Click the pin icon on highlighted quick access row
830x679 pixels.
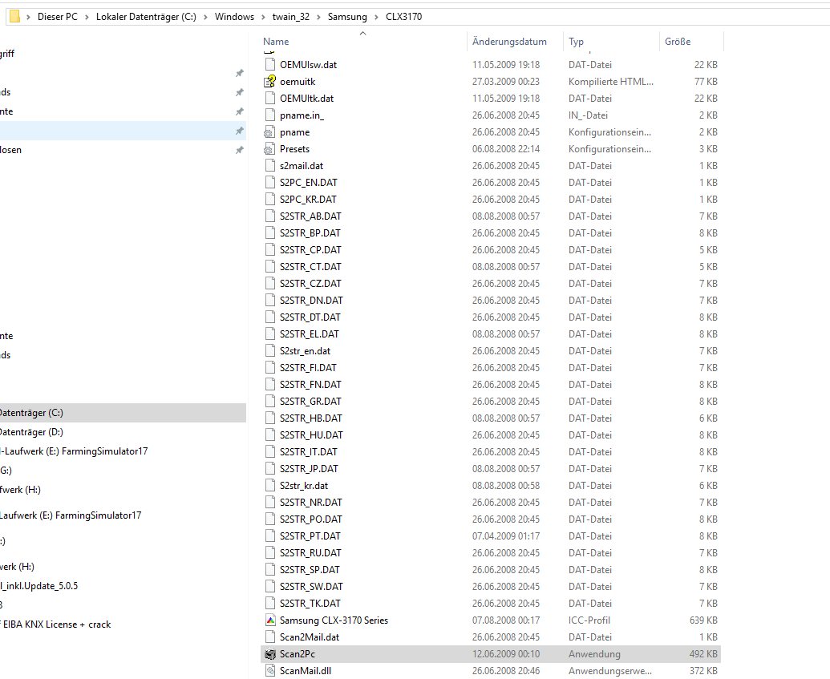pos(239,131)
